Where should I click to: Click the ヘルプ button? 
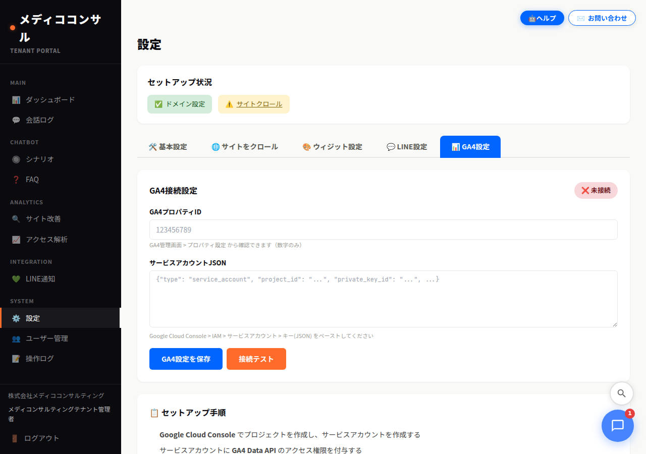[542, 18]
